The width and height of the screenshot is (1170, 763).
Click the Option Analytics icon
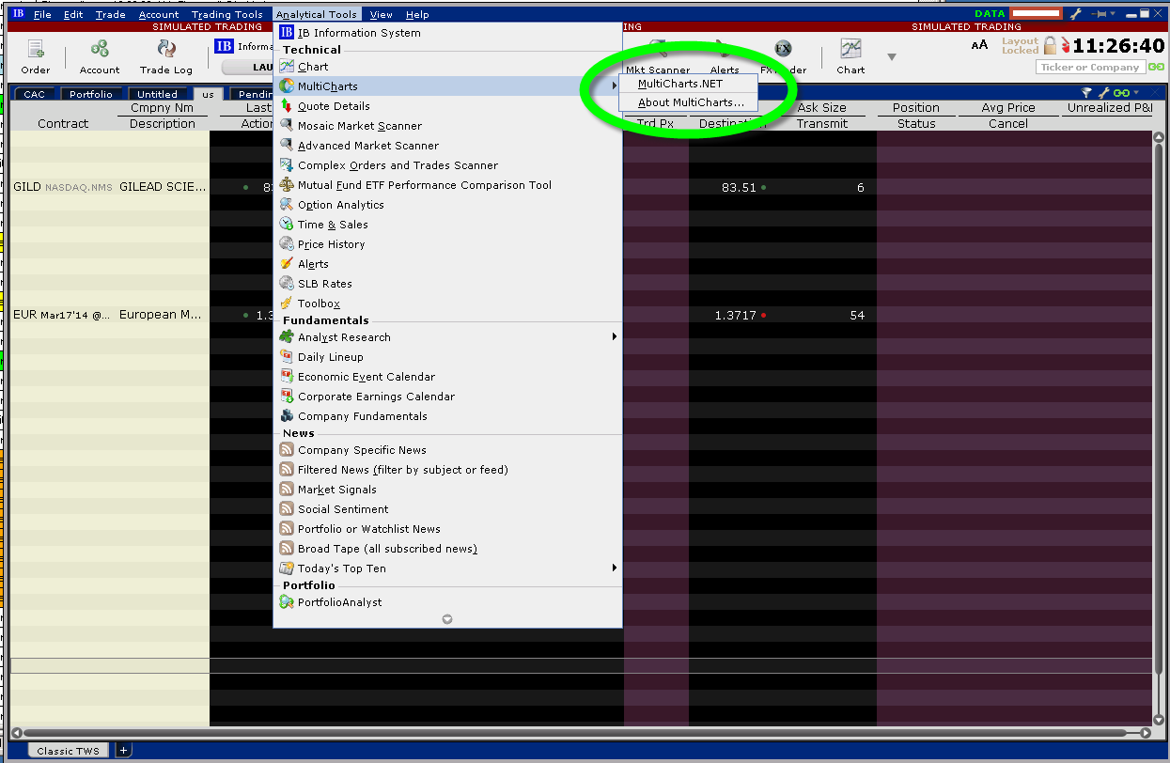[288, 205]
